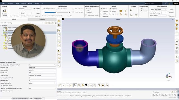Click the zoom out icon
The height and width of the screenshot is (100, 179).
[x=59, y=62]
